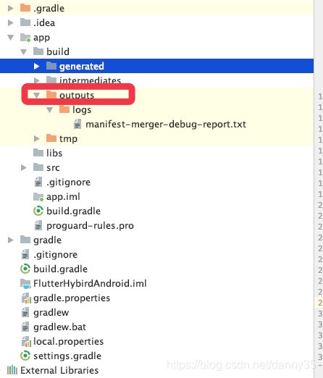Select app.iml file name
The width and height of the screenshot is (323, 378).
[63, 197]
